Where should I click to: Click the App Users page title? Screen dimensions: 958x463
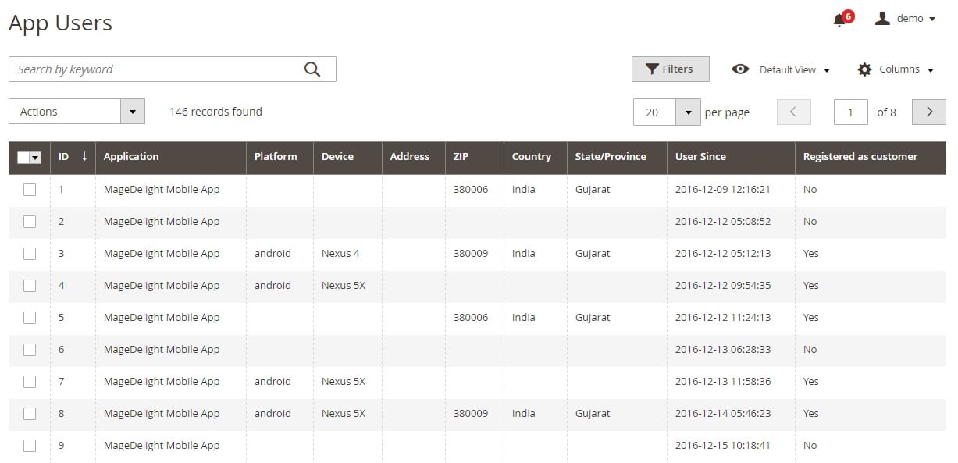pyautogui.click(x=60, y=23)
